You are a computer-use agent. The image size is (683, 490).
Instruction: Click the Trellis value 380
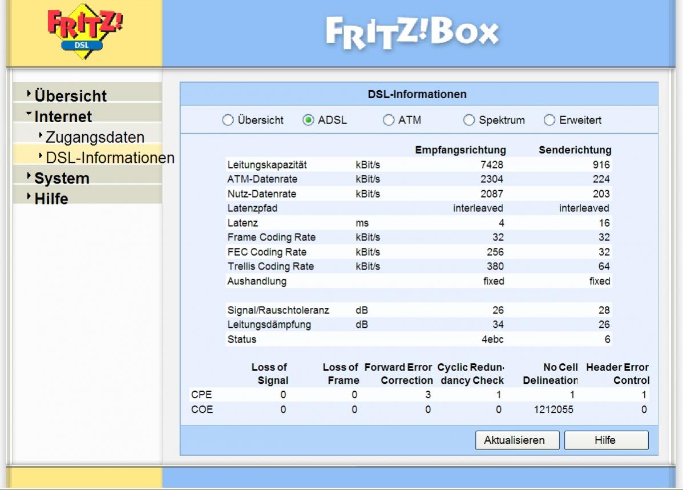coord(495,266)
